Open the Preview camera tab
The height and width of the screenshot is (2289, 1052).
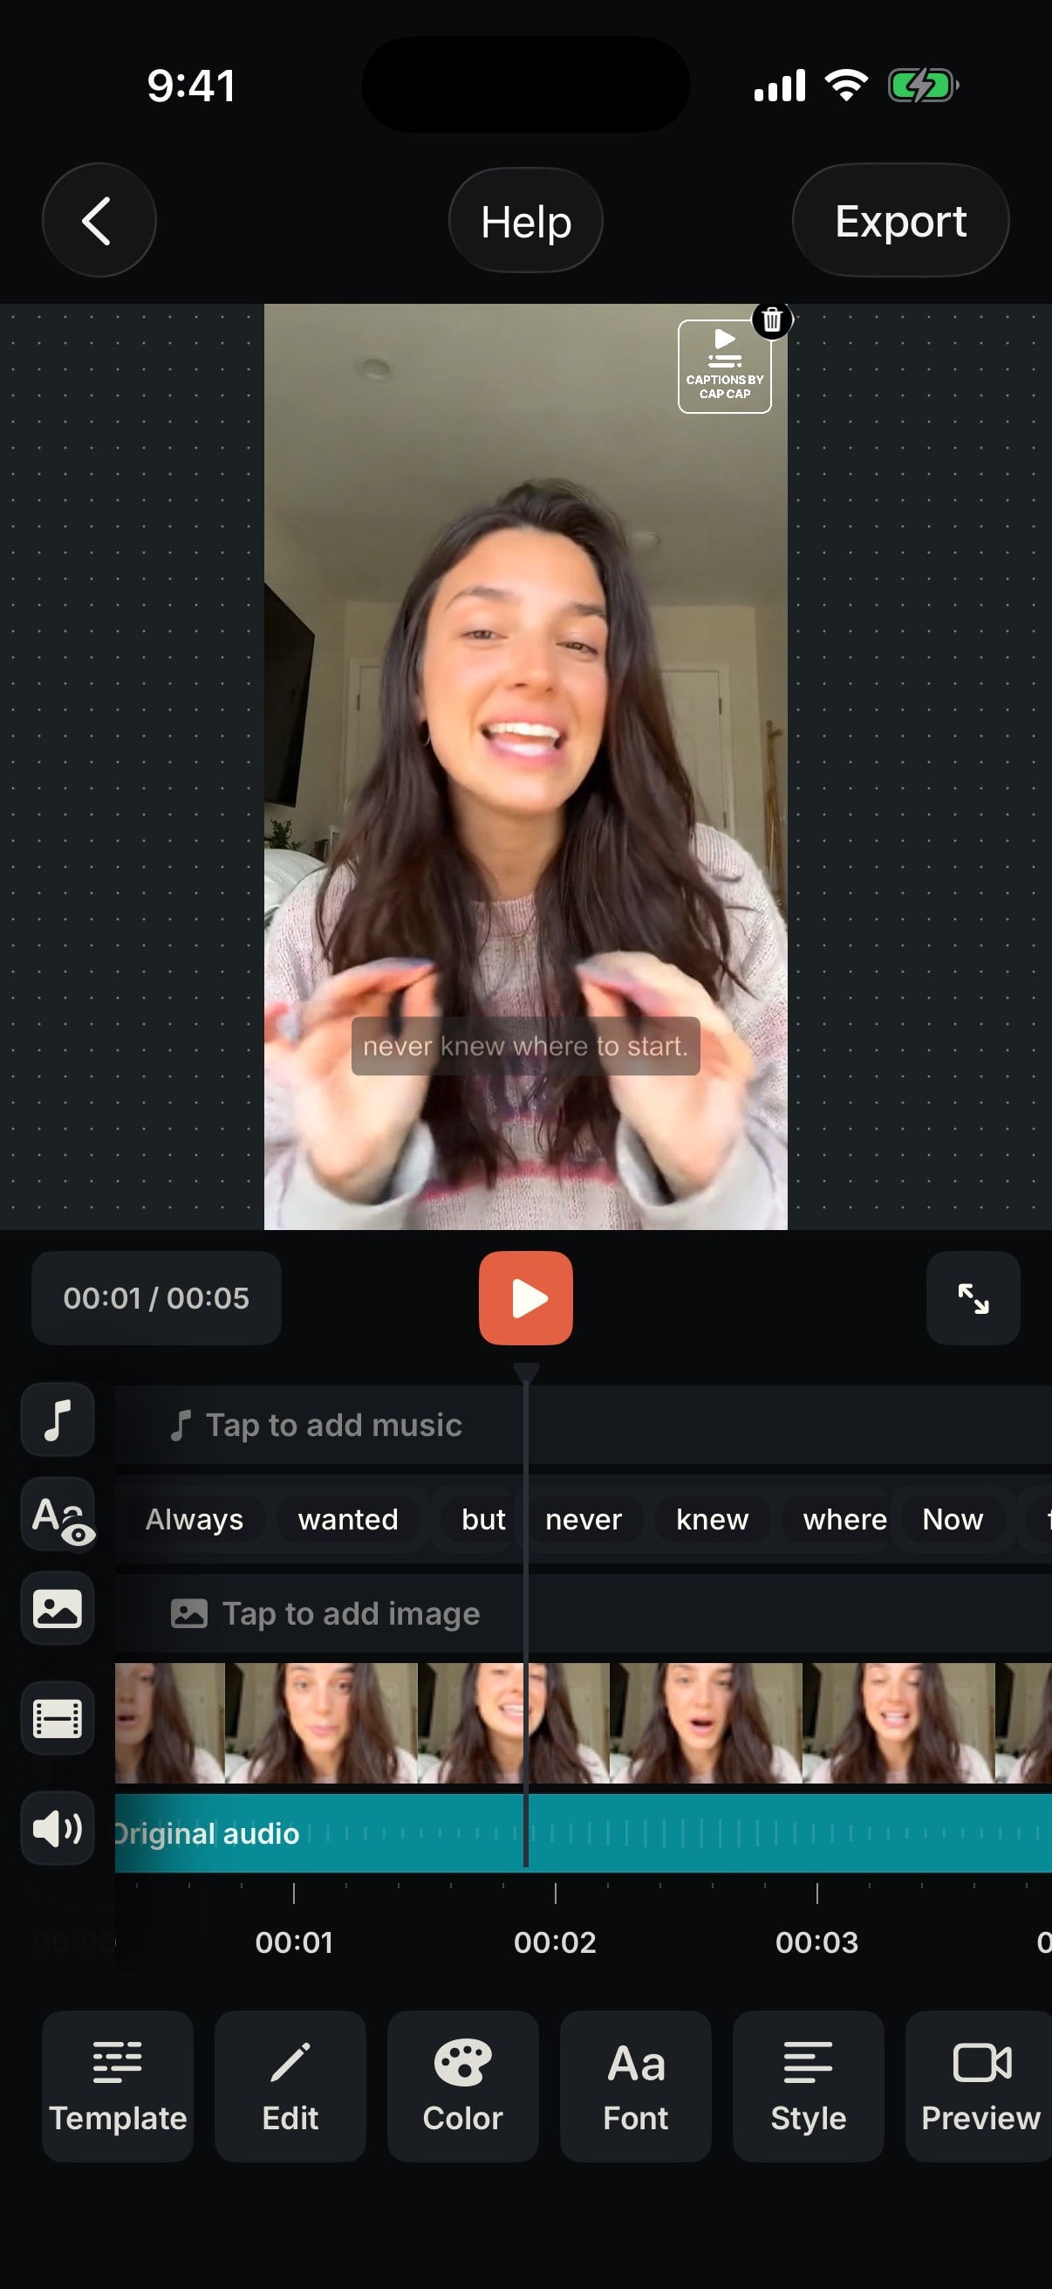pos(980,2087)
